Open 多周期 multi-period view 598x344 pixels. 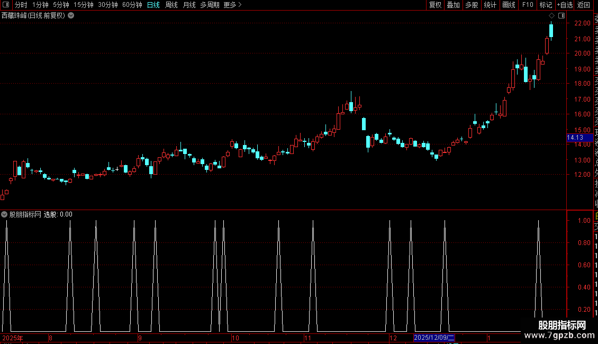pos(210,5)
